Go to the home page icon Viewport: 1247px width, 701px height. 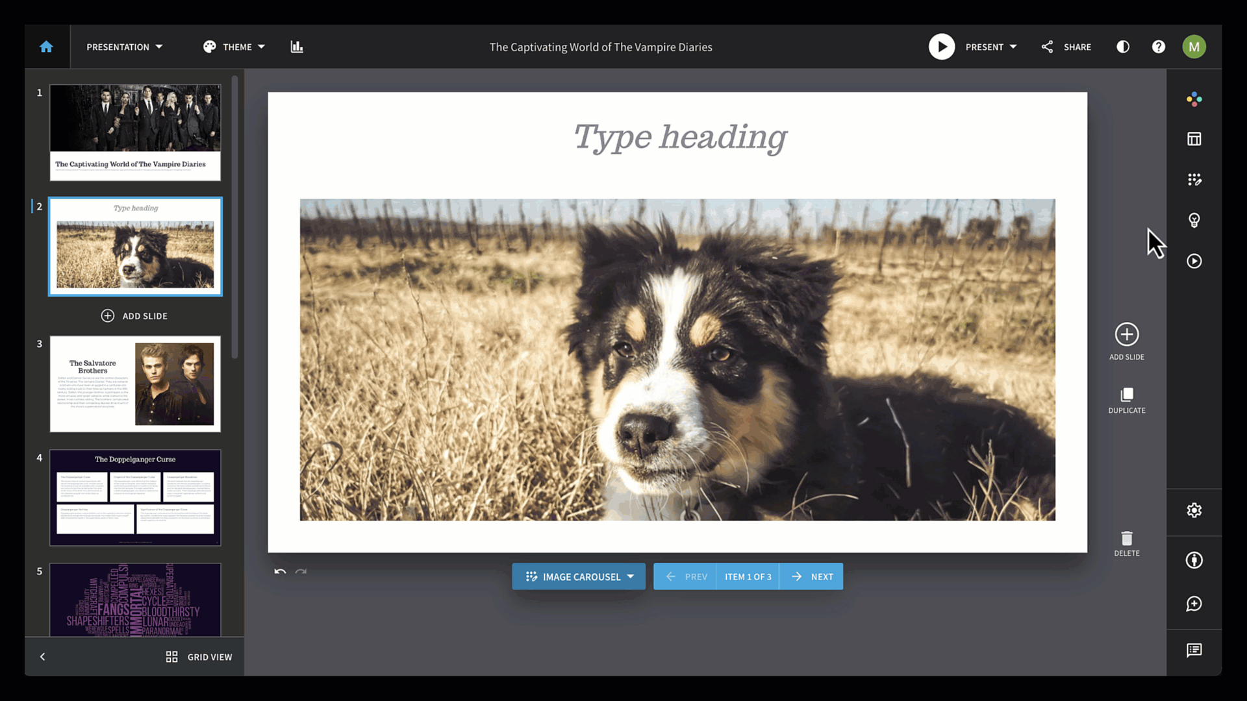[46, 47]
